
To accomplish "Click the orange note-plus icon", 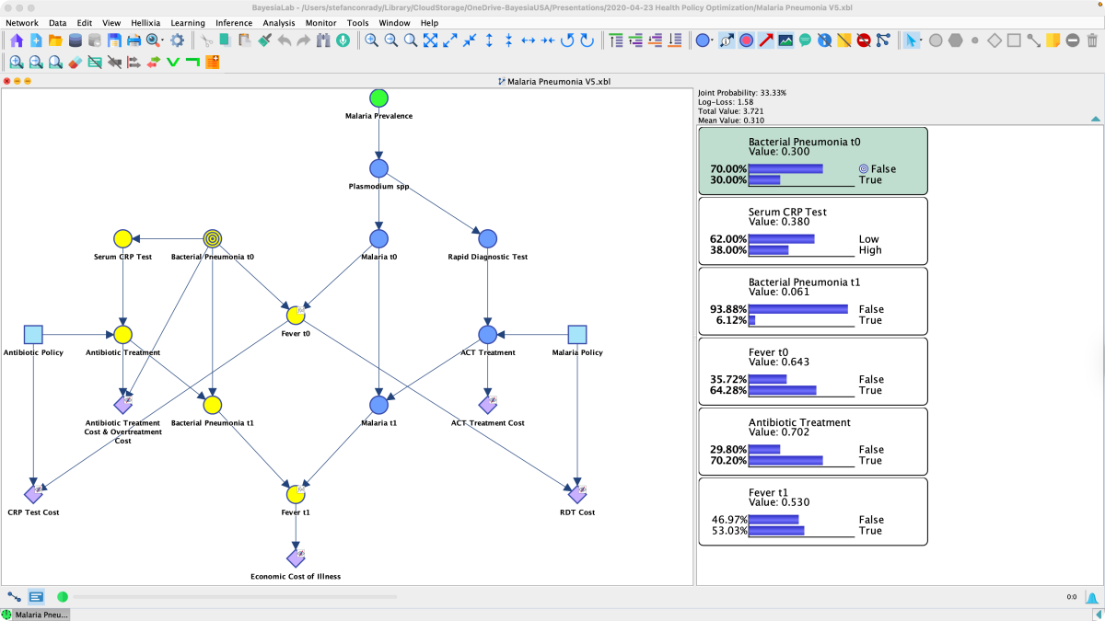I will pyautogui.click(x=213, y=63).
